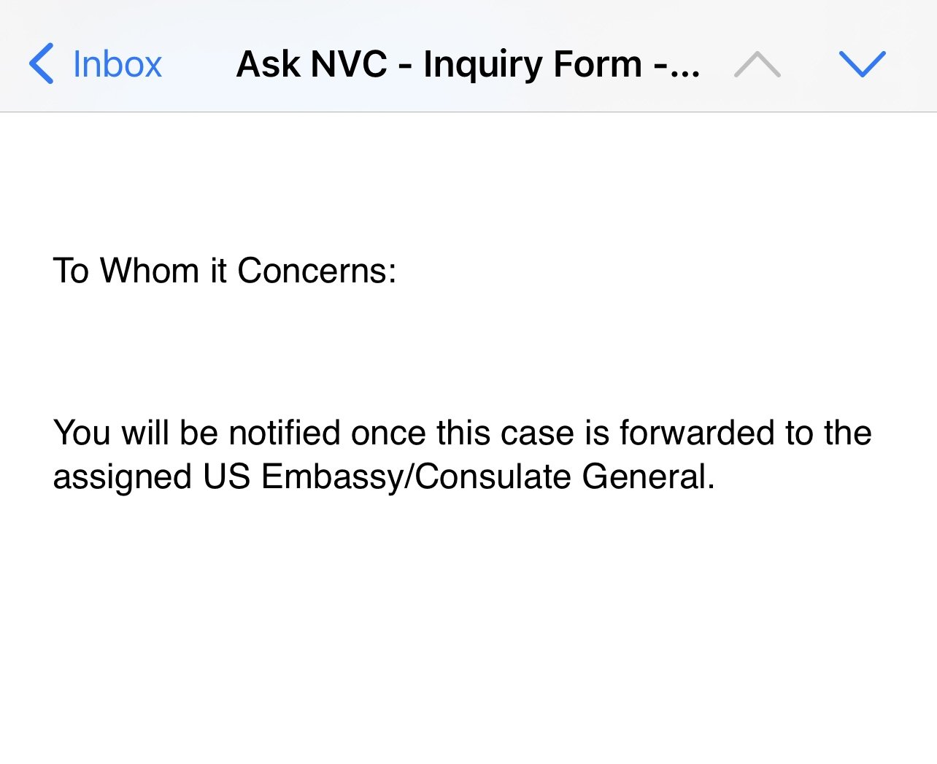Click "NVC" in the subject header
The image size is (937, 764).
tap(349, 64)
